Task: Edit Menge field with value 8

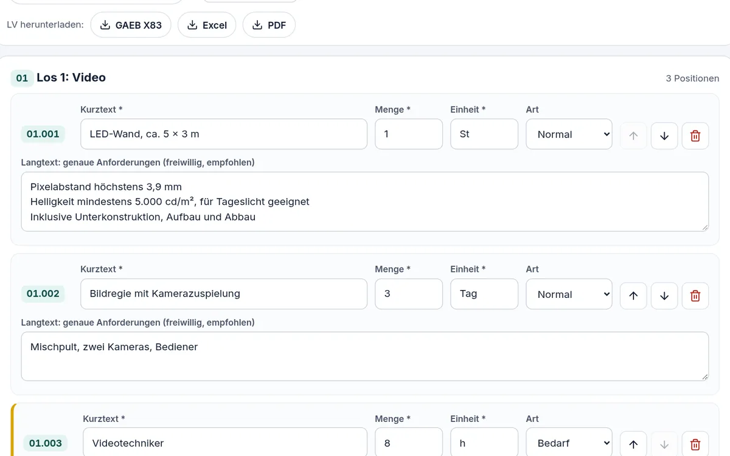Action: (x=409, y=443)
